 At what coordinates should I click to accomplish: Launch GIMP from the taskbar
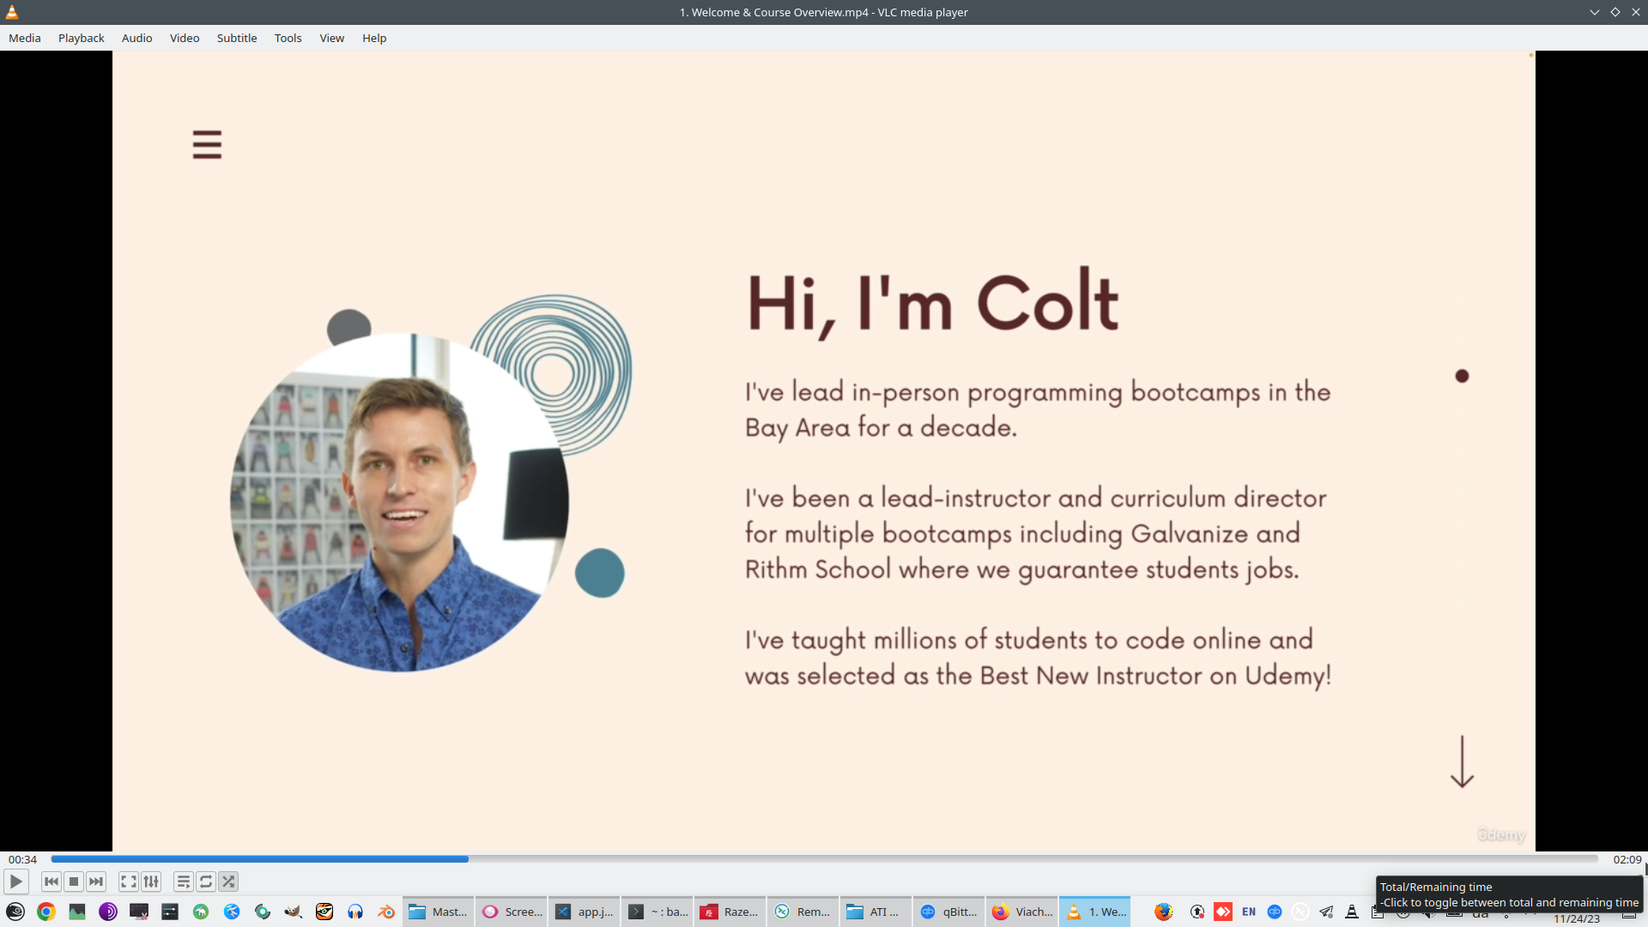(x=294, y=912)
